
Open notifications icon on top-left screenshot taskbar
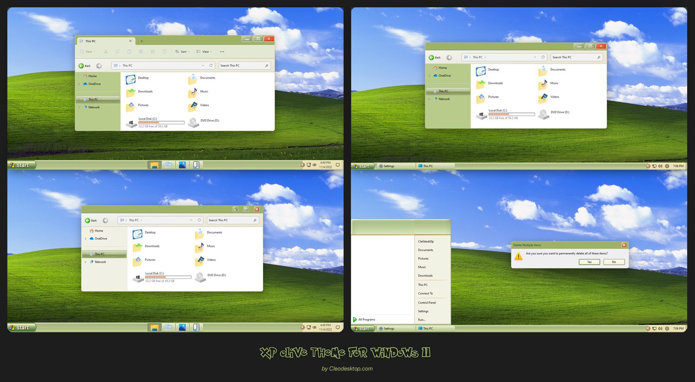point(338,165)
